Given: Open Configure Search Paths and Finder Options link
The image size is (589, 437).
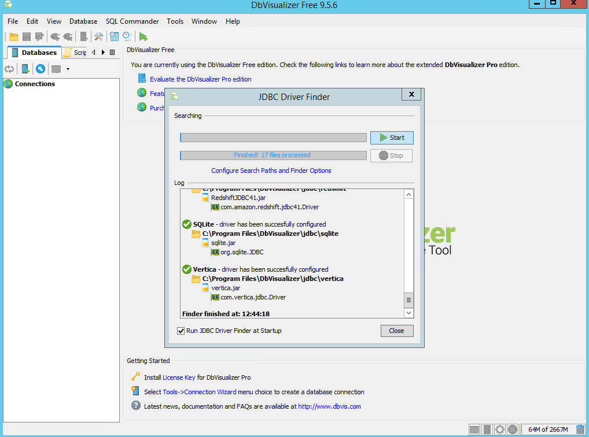Looking at the screenshot, I should pyautogui.click(x=271, y=171).
